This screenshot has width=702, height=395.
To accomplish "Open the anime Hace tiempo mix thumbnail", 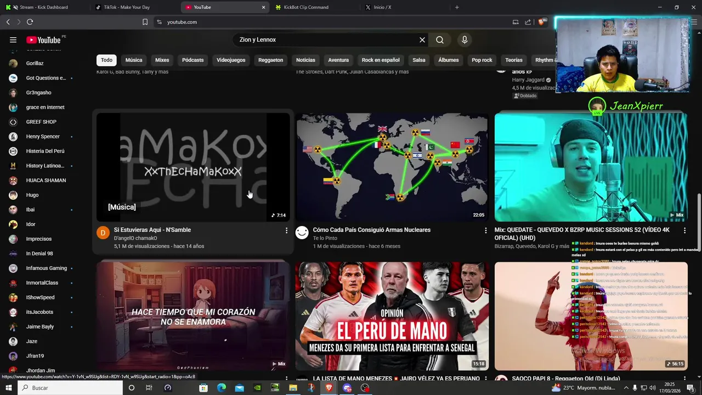I will pos(193,316).
